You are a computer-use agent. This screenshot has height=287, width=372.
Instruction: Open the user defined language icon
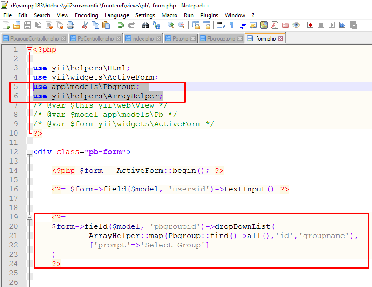coord(253,25)
